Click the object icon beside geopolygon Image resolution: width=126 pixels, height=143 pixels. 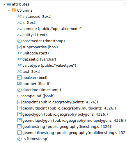tap(19, 114)
